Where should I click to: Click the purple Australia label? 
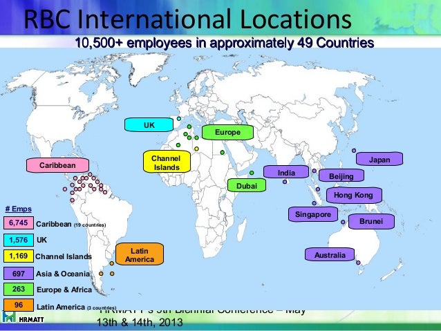pos(330,254)
